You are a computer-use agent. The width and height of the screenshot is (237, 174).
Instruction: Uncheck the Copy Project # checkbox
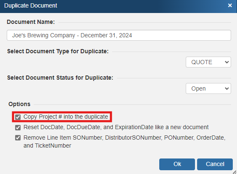click(18, 117)
